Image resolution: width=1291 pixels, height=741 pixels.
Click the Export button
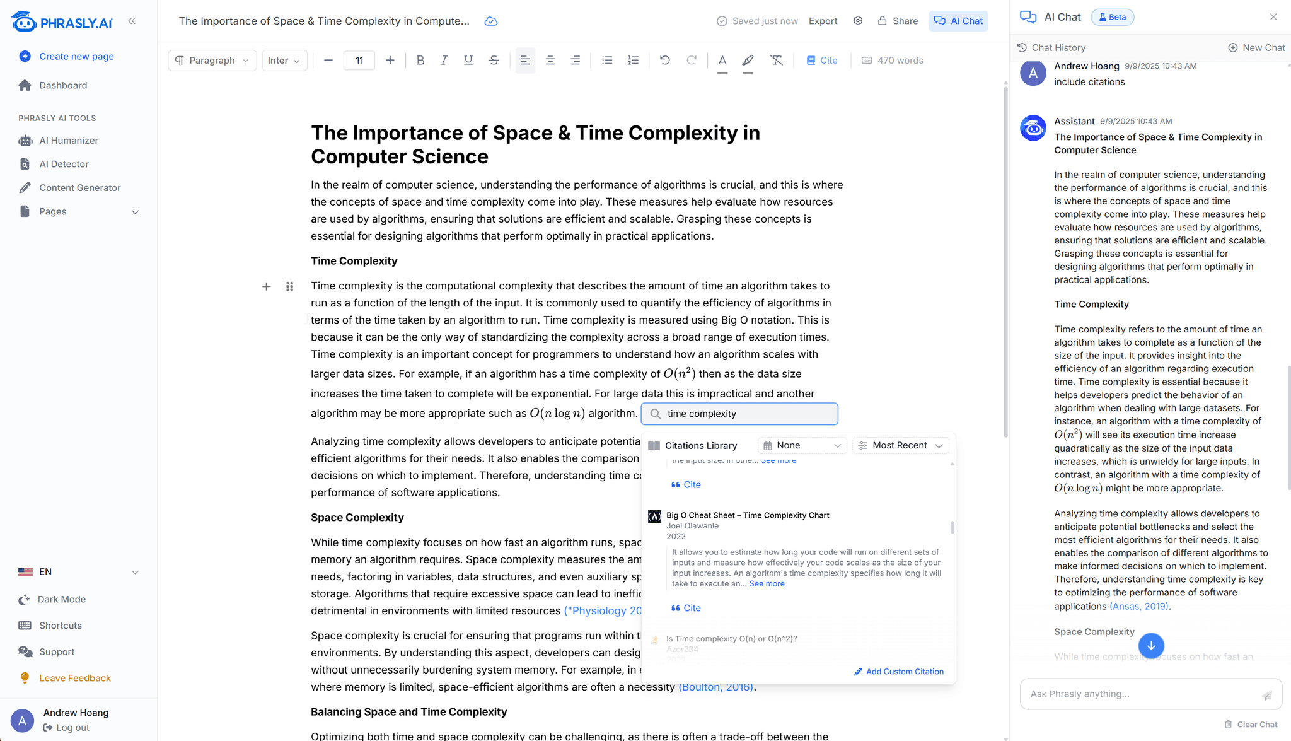click(823, 21)
